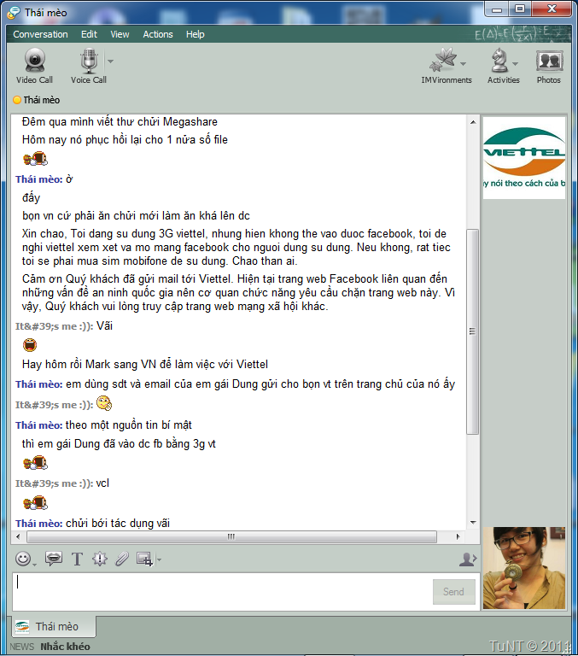
Task: Open the Actions menu
Action: 158,34
